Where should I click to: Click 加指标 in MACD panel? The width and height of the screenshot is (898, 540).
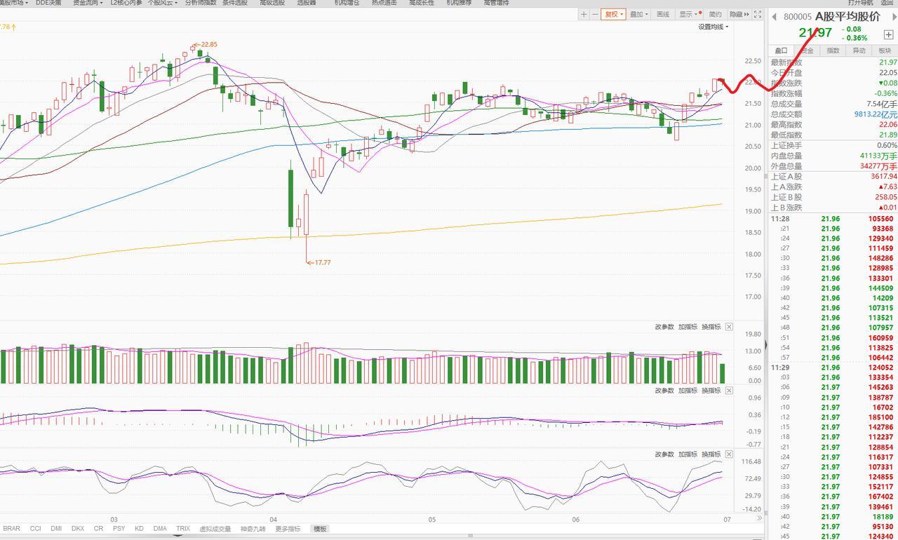point(688,391)
